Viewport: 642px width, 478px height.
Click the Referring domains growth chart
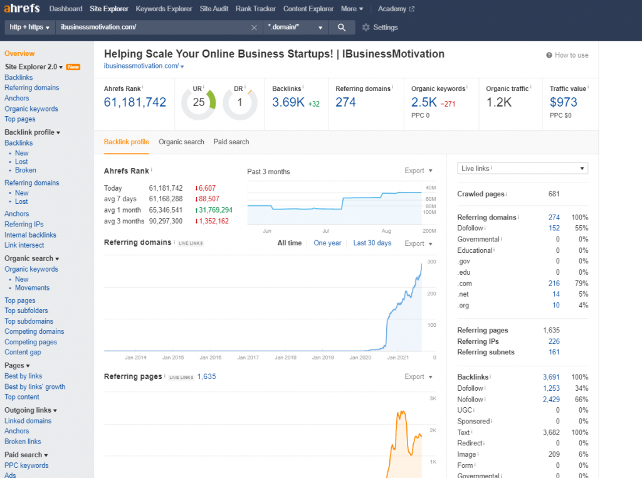pos(263,303)
